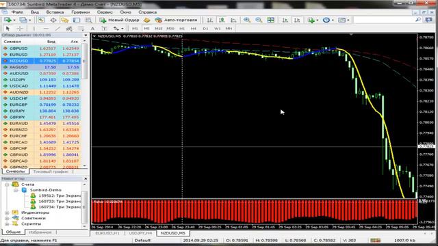Open the Data Window crosshair-target icon
The image size is (438, 246).
53,20
